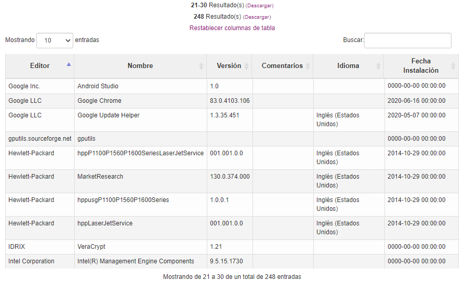This screenshot has width=466, height=281.
Task: Click install date in VeraCrypt row
Action: [421, 247]
